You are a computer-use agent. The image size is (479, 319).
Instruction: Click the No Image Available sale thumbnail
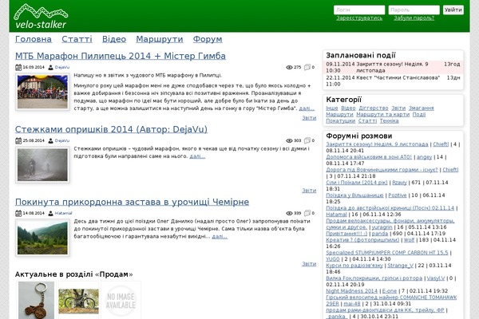pos(121,301)
